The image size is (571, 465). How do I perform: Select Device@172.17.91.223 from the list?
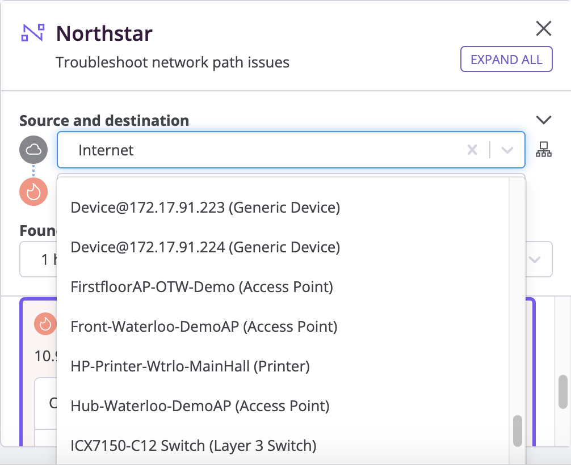coord(204,208)
